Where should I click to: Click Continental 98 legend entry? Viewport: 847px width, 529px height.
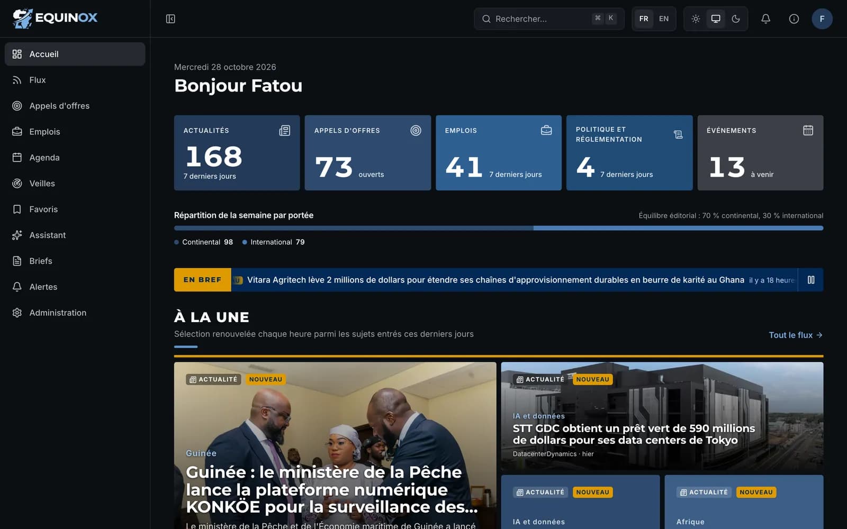click(x=204, y=242)
